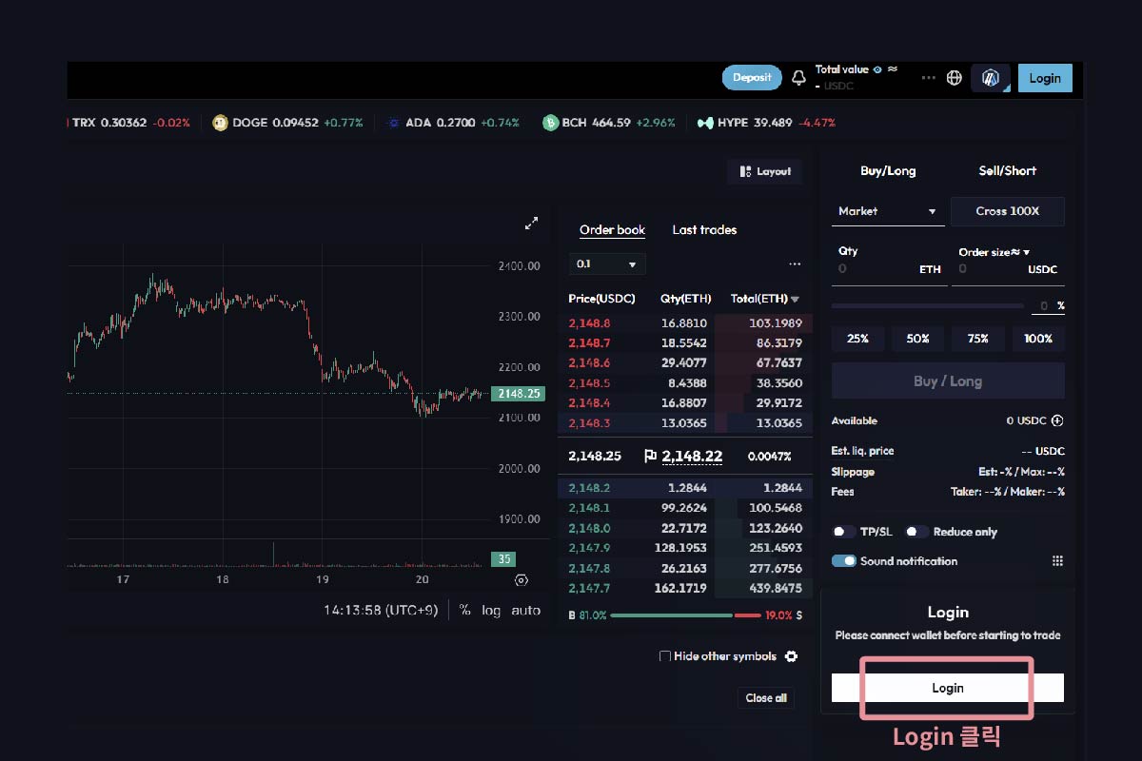1142x761 pixels.
Task: Open chart settings gear below price axis
Action: pyautogui.click(x=521, y=580)
